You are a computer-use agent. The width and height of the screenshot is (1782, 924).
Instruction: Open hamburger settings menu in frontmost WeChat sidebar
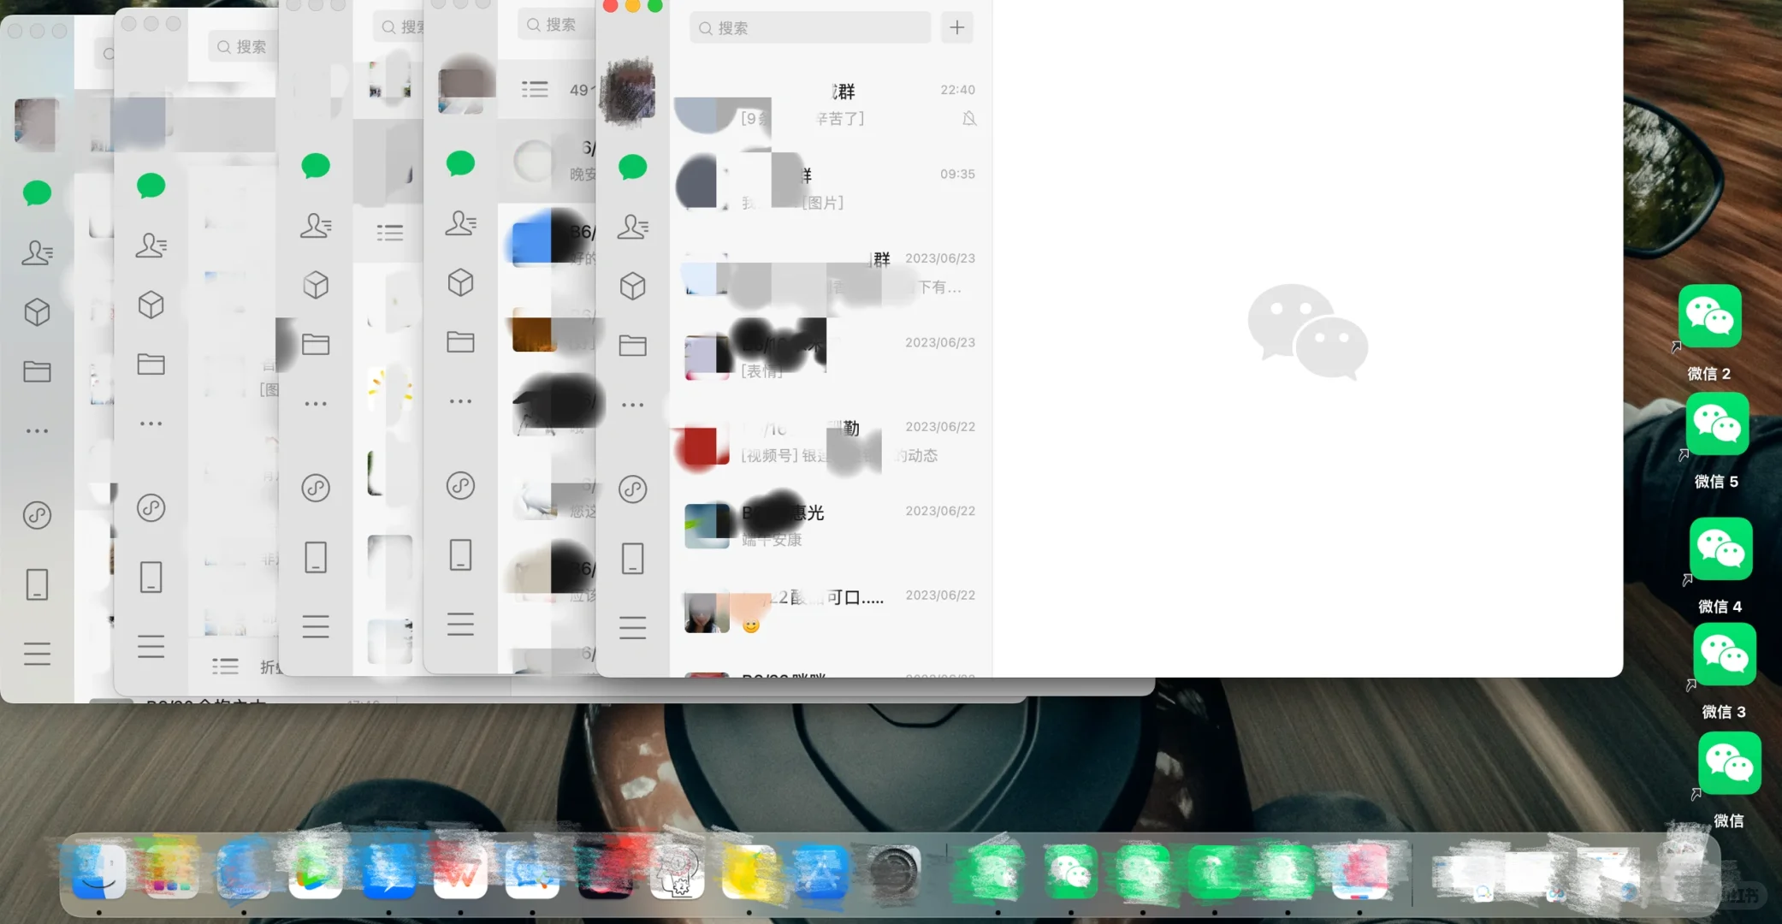(x=632, y=628)
